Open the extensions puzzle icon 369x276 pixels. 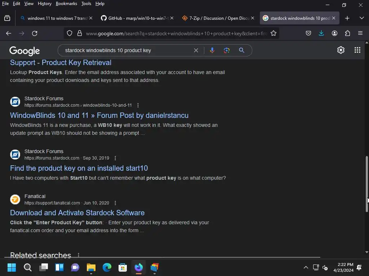pos(347,33)
